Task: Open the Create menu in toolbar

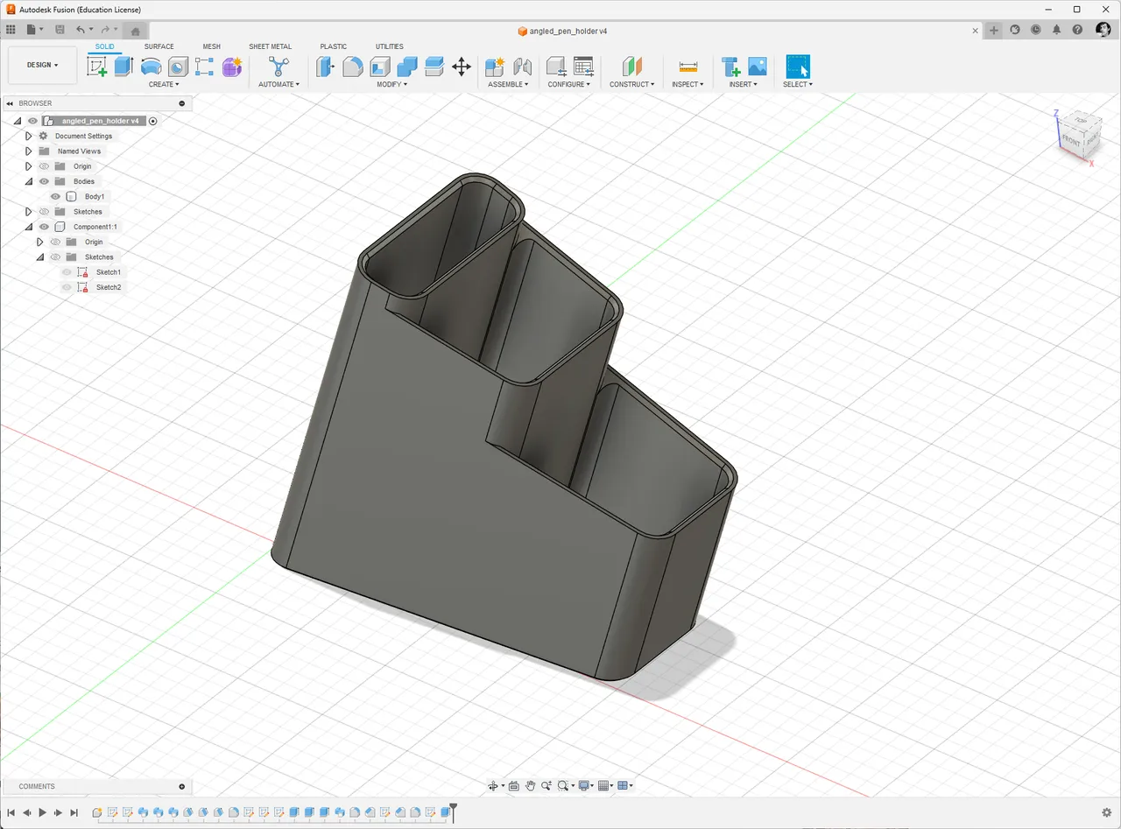Action: pos(164,84)
